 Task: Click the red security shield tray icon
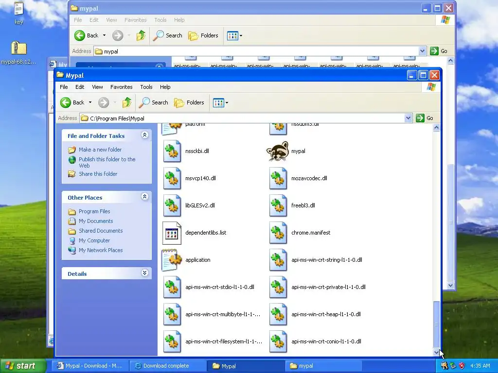coord(462,366)
